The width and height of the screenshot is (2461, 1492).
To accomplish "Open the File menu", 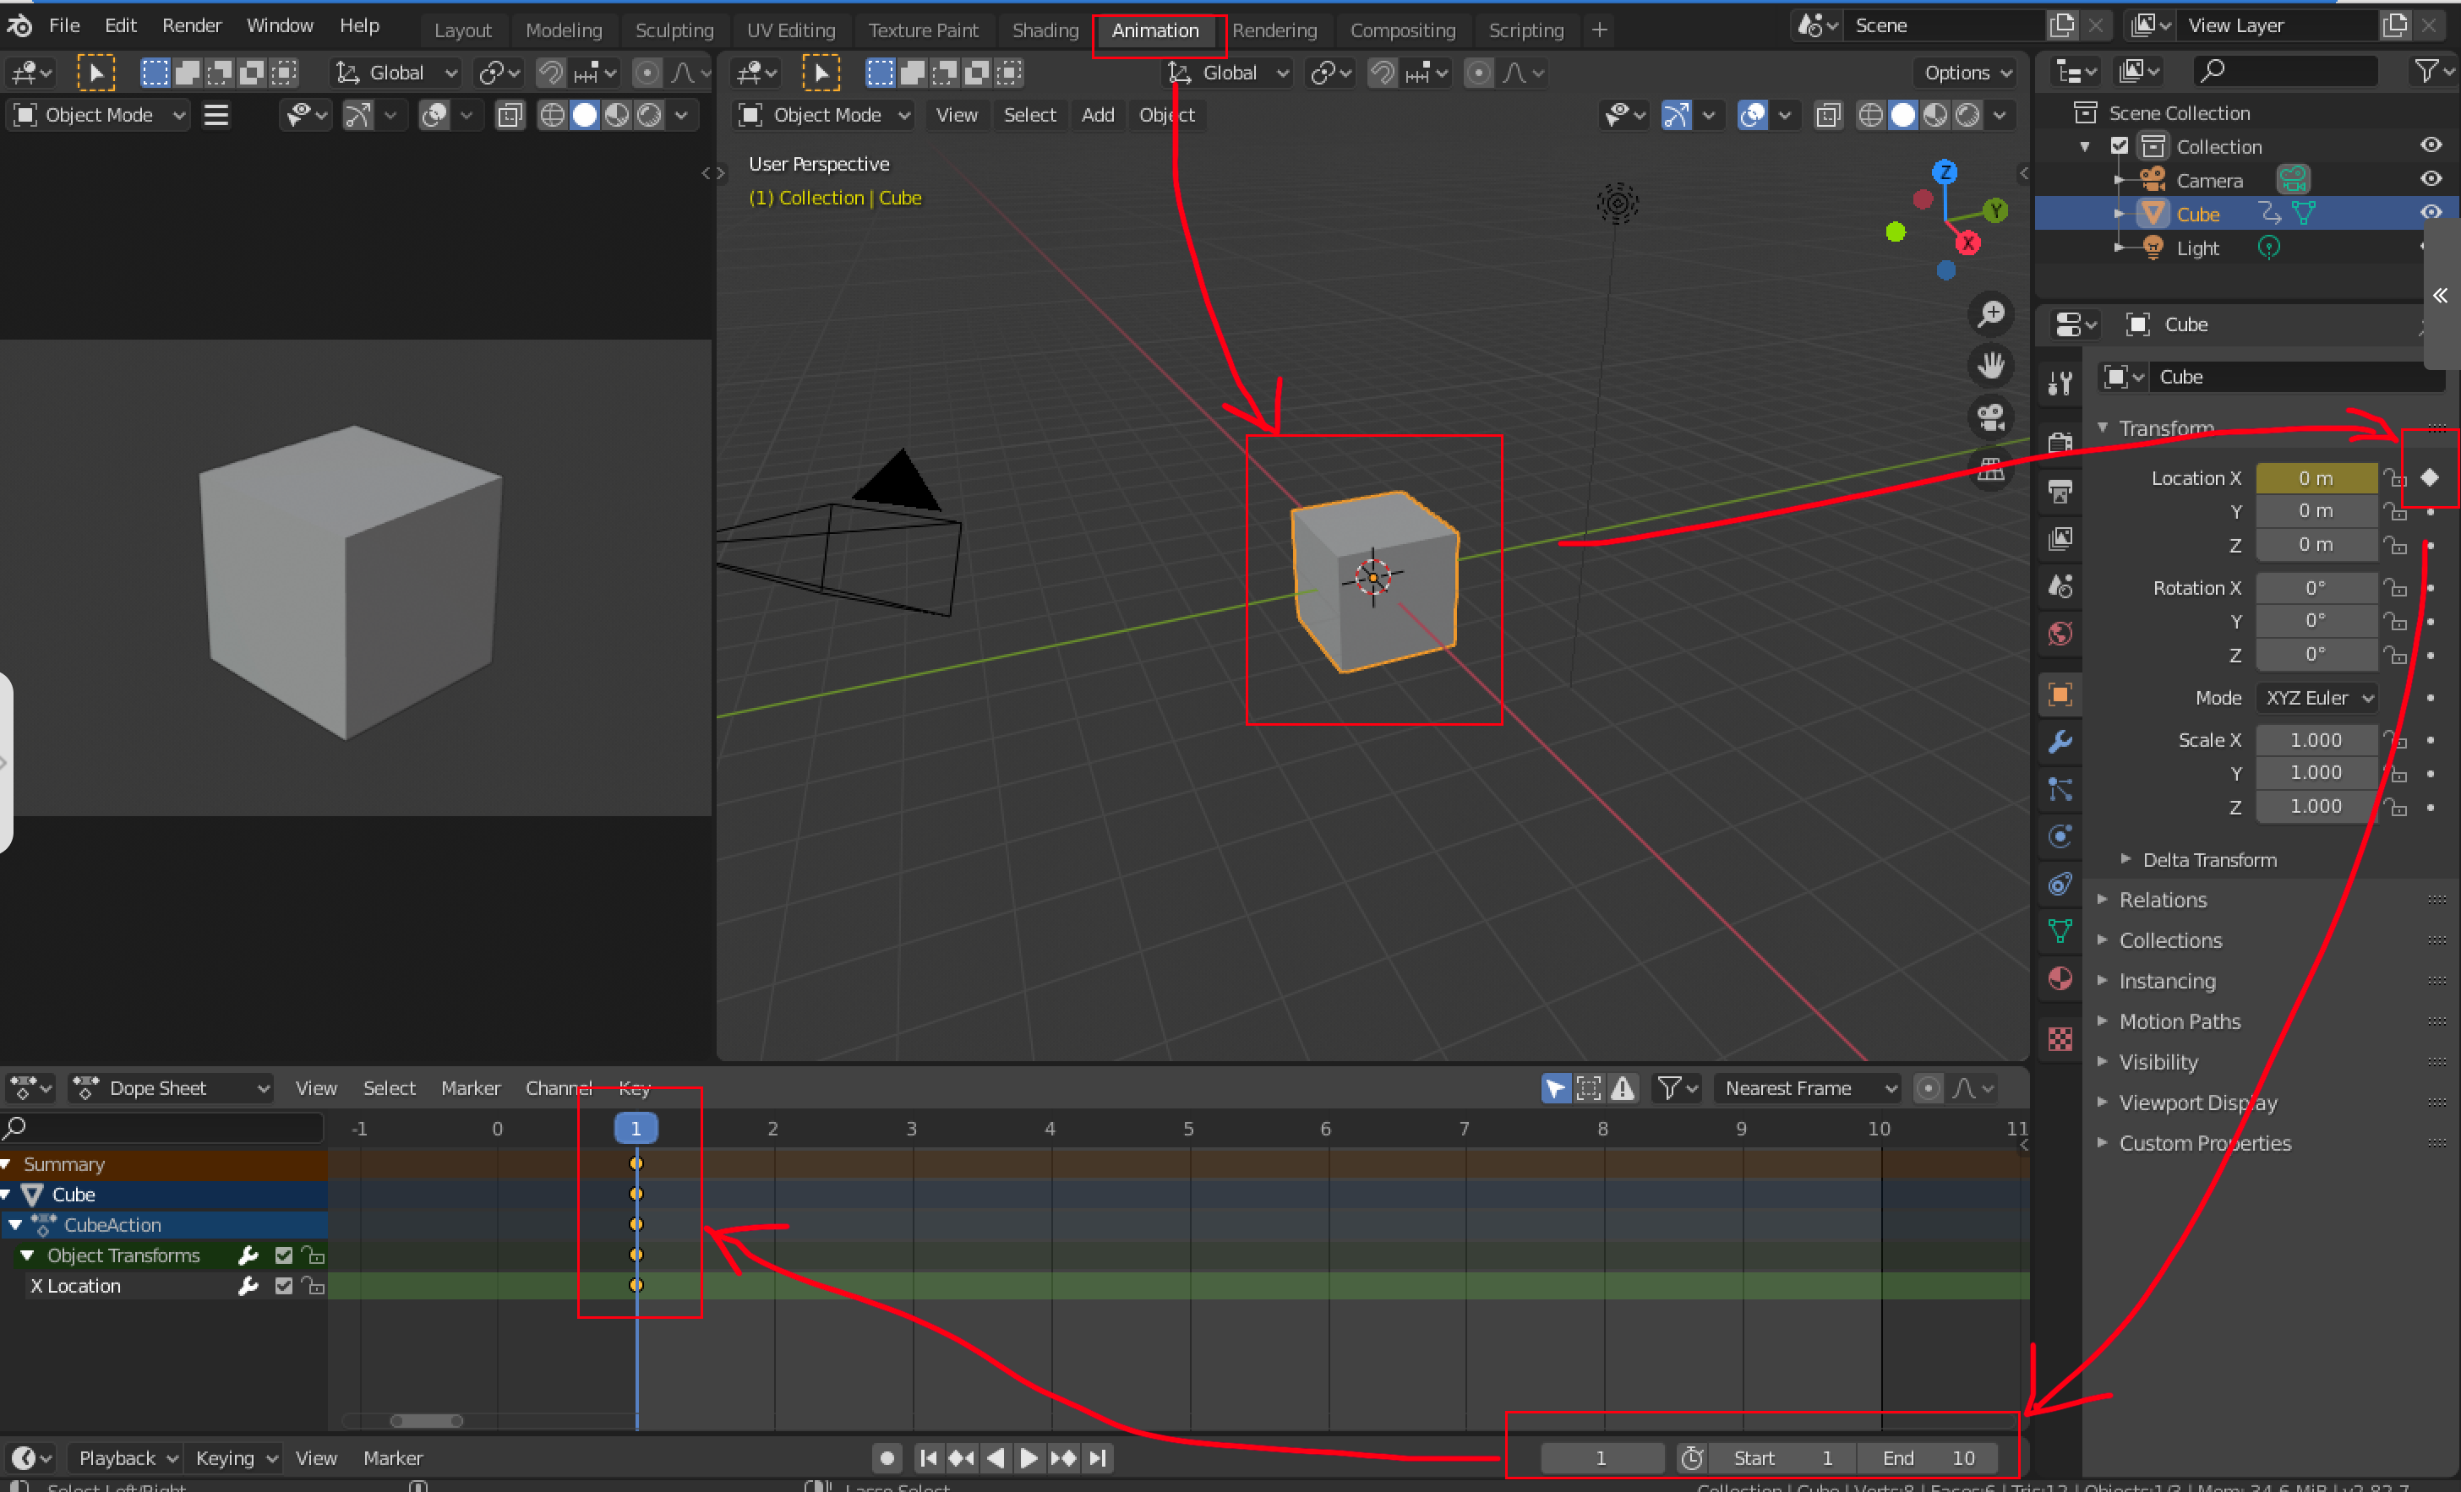I will [64, 25].
